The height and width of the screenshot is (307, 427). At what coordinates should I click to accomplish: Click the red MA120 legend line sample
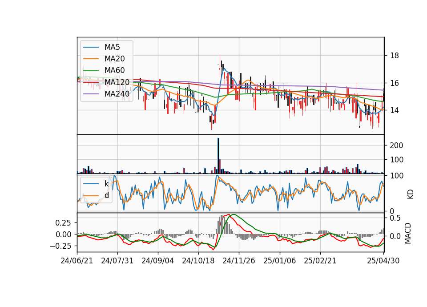pos(91,82)
